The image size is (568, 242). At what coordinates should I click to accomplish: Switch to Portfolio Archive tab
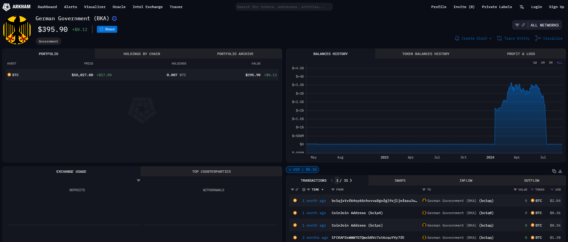tap(235, 54)
